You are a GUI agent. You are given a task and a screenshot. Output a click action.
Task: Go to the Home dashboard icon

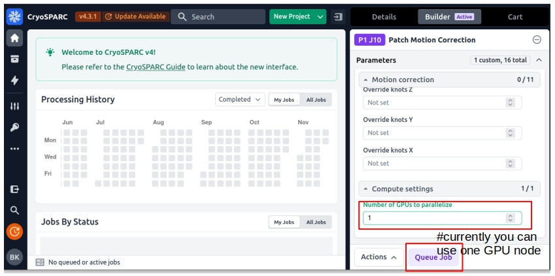tap(14, 38)
